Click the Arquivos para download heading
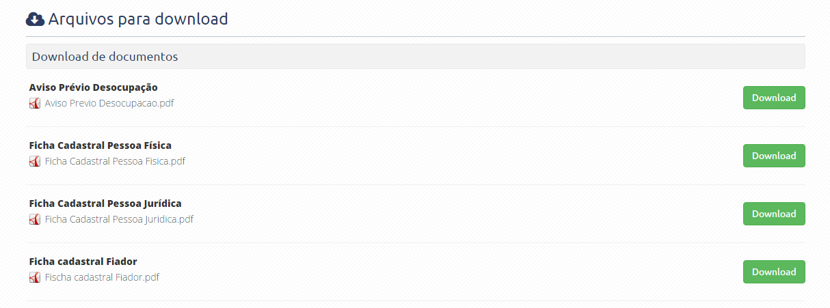830x308 pixels. pos(137,19)
